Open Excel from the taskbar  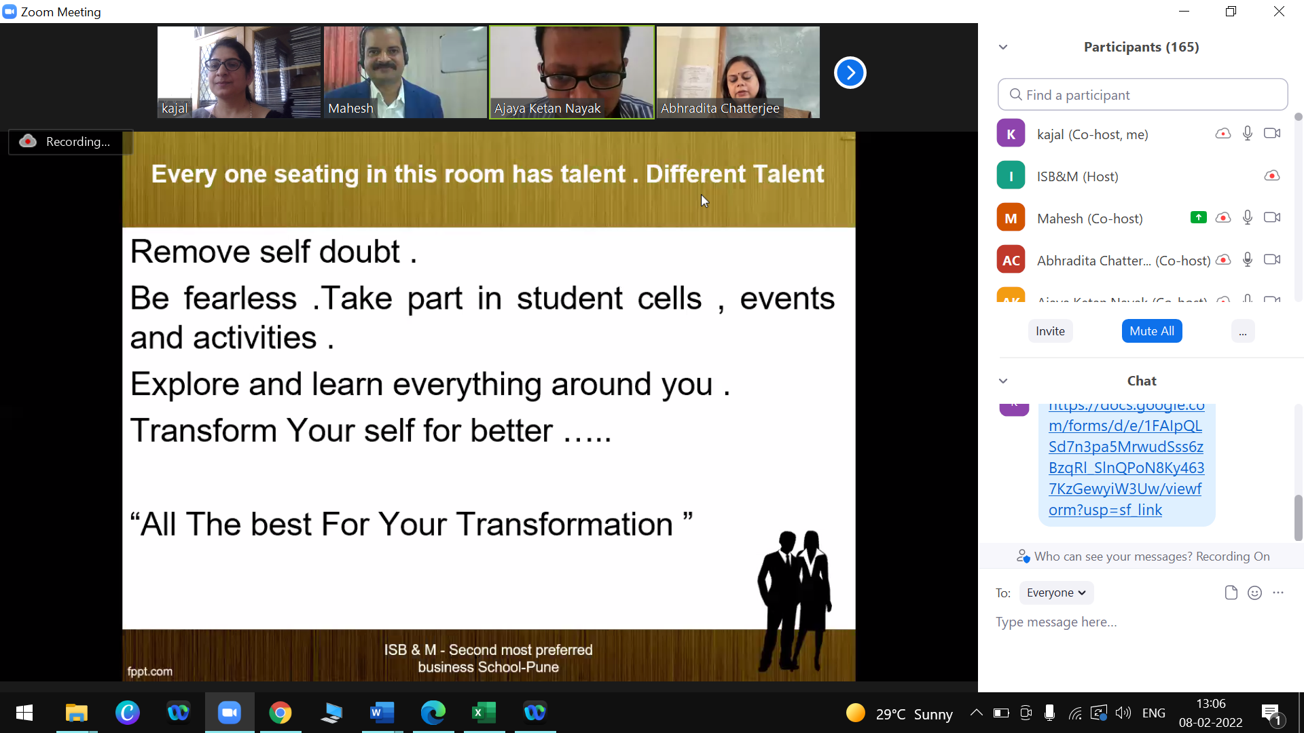[484, 713]
